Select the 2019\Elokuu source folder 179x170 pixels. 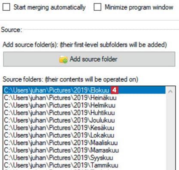pos(84,90)
